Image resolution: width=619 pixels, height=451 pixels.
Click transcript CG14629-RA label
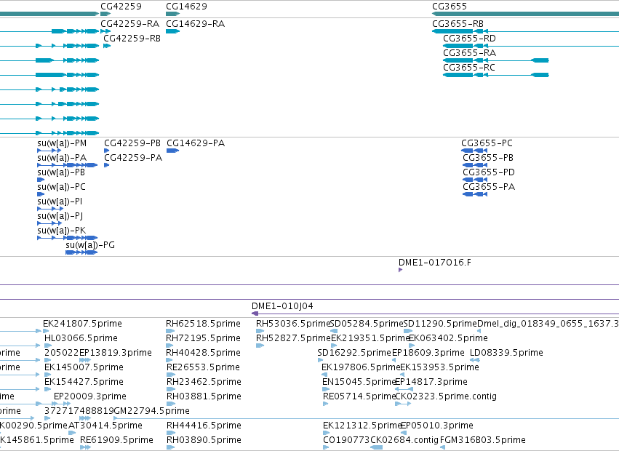pos(196,24)
